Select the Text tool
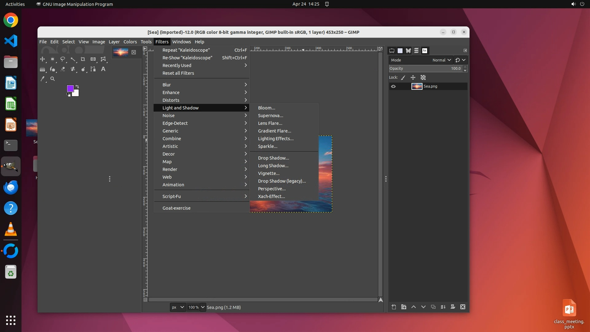Image resolution: width=590 pixels, height=332 pixels. [103, 69]
